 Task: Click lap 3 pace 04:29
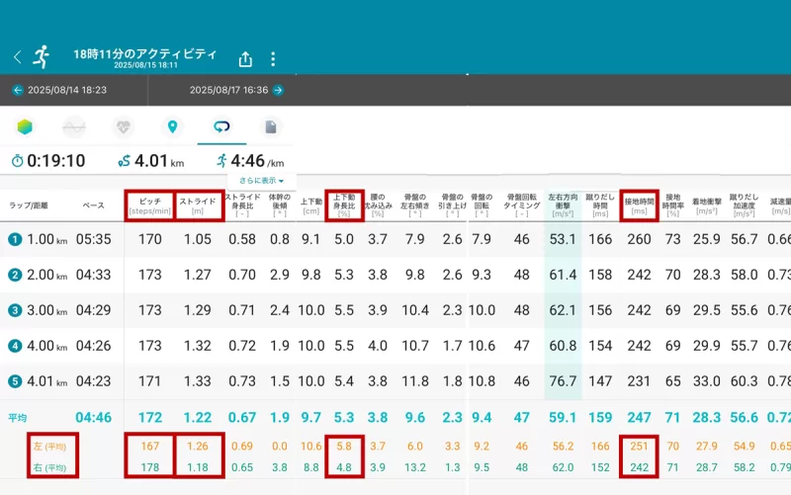click(x=93, y=310)
